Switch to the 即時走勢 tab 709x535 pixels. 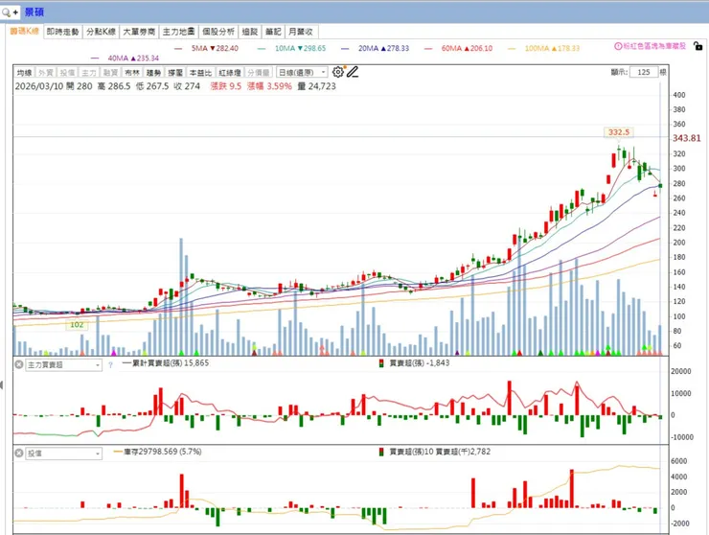(x=63, y=32)
